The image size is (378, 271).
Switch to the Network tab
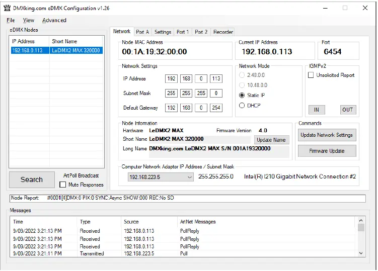tap(122, 31)
